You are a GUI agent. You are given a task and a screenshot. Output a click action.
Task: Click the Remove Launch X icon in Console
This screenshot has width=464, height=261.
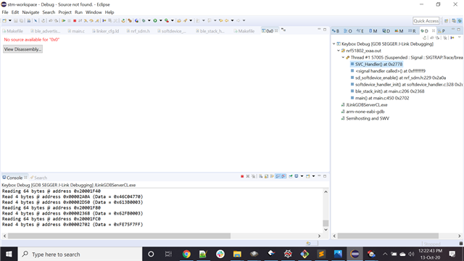(x=248, y=176)
